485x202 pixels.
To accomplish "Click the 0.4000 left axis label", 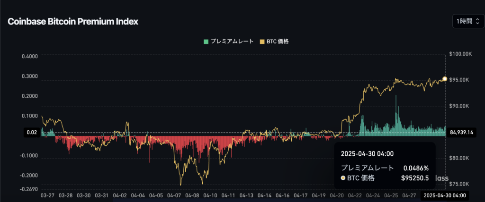I will (x=30, y=57).
